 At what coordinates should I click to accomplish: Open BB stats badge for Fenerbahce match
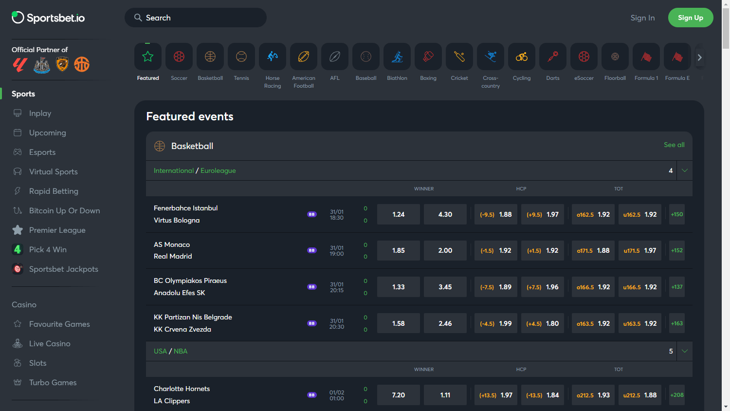point(312,214)
